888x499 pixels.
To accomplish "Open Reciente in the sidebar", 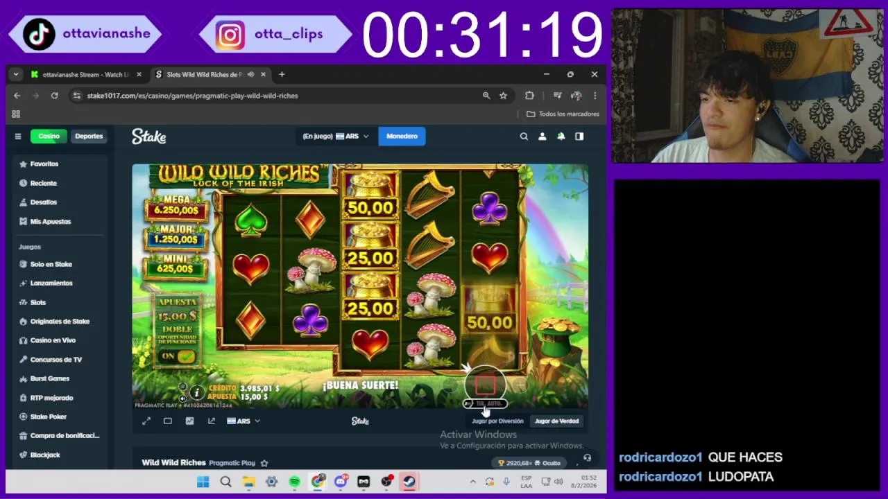I will tap(59, 183).
